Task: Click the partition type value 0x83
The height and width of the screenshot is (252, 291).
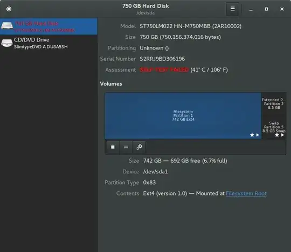Action: pos(149,183)
